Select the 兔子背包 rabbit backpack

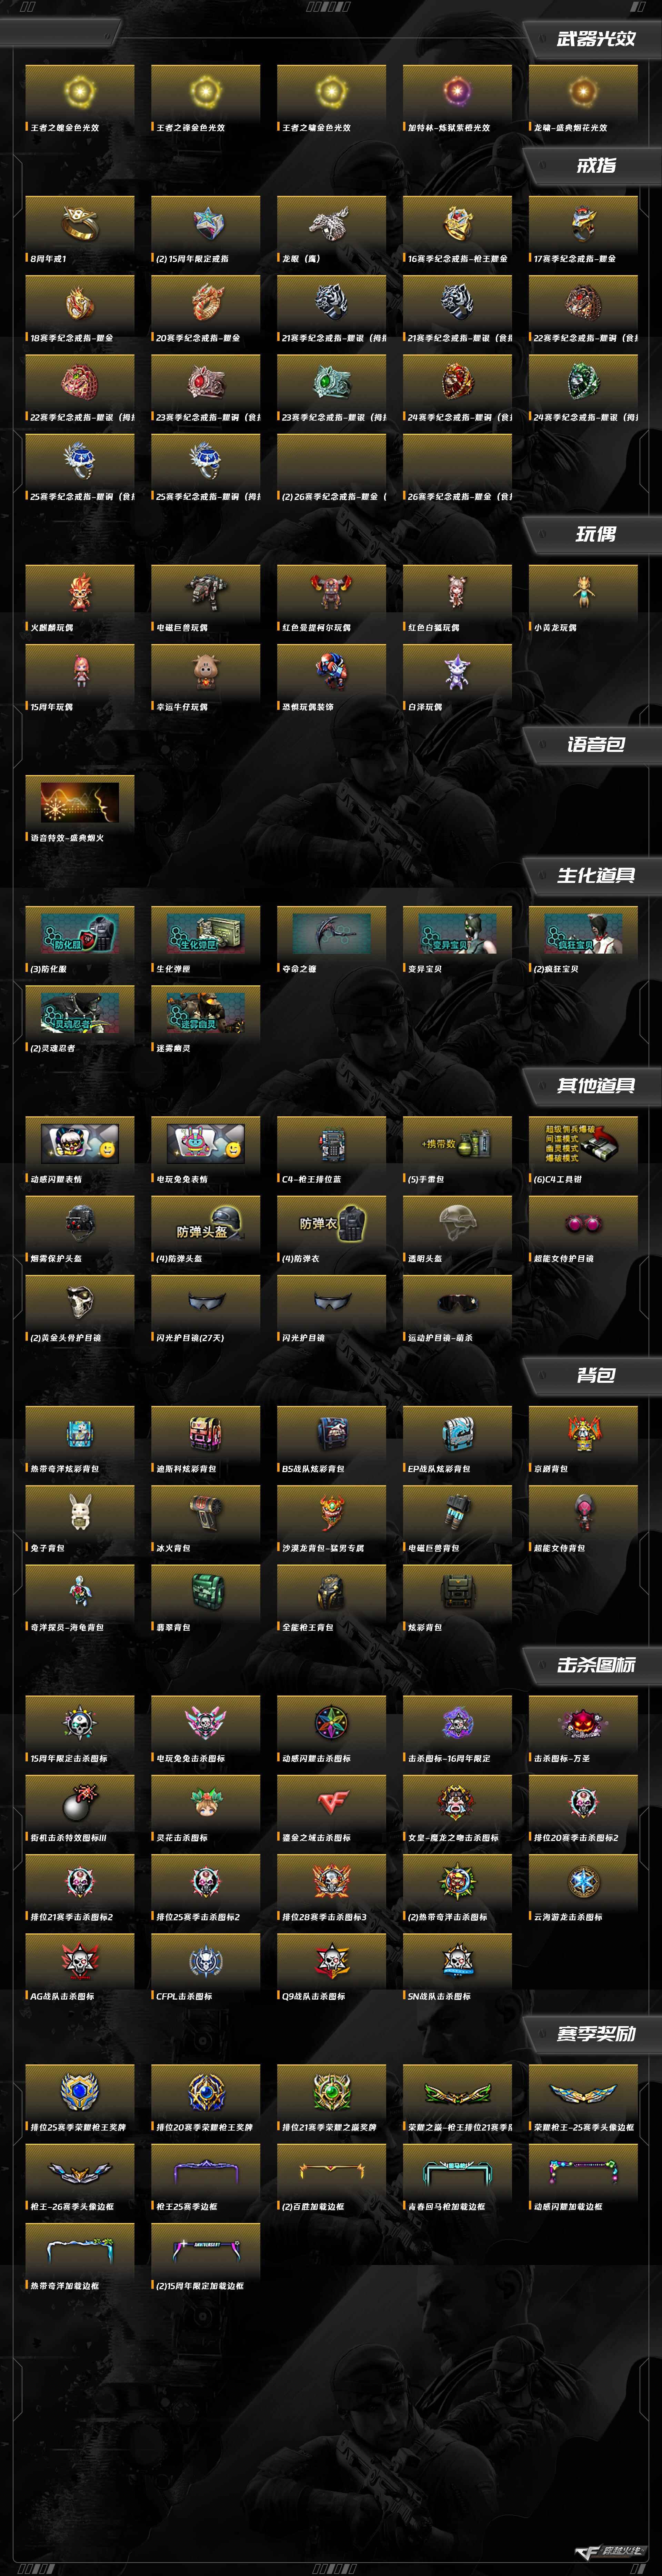point(80,1520)
